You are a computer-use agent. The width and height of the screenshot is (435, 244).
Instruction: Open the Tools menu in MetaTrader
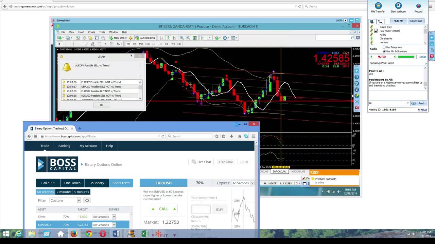tap(102, 32)
